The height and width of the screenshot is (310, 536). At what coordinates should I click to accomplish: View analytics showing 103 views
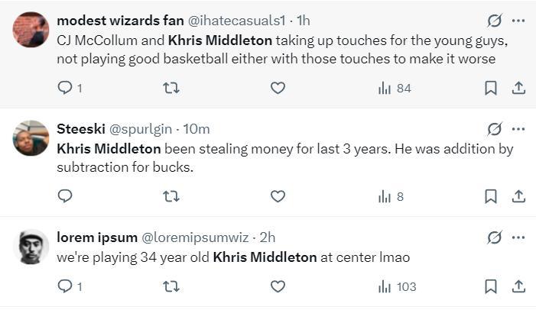coord(397,286)
